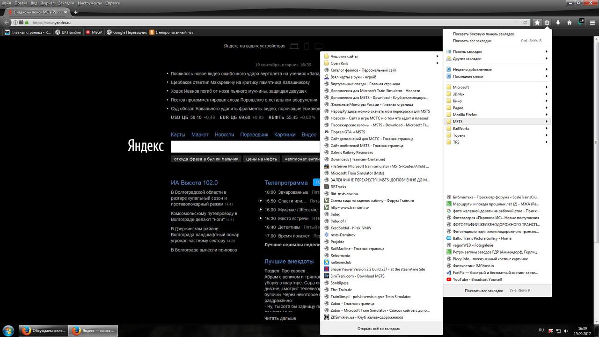The width and height of the screenshot is (599, 337).
Task: Click the Home icon in Firefox toolbar
Action: (x=569, y=22)
